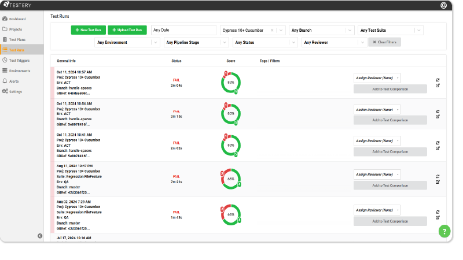Remove the Cypress 10+ Cucumber filter selection

[x=272, y=30]
